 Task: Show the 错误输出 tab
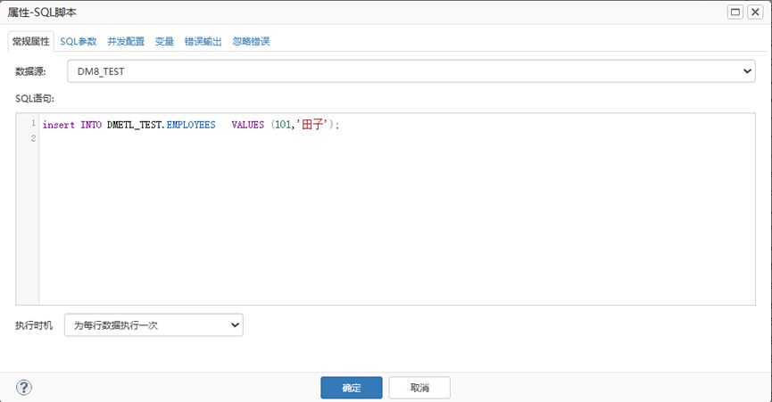click(x=203, y=41)
